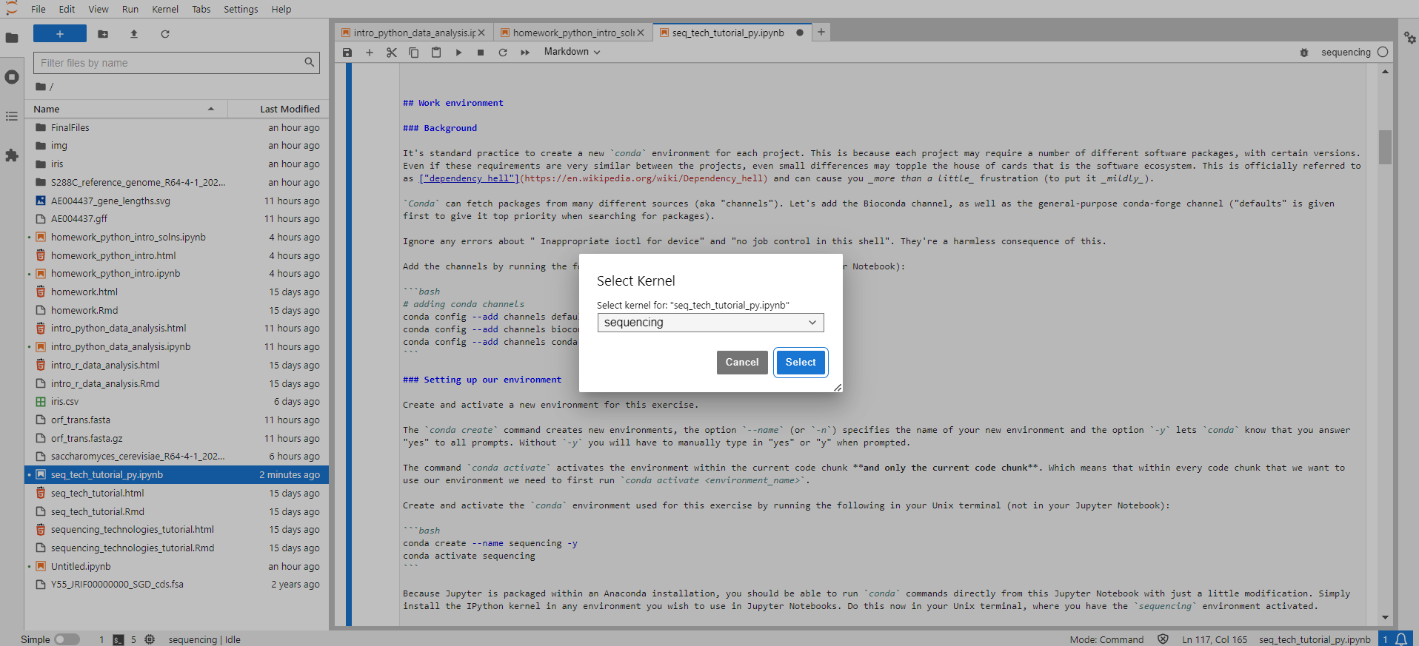Click the Upload Files icon
This screenshot has height=646, width=1419.
tap(134, 34)
